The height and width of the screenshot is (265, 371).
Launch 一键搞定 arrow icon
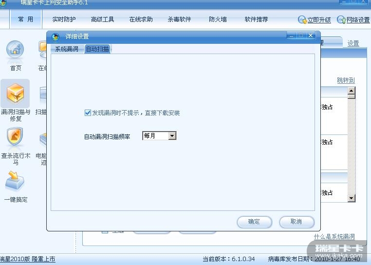pyautogui.click(x=15, y=181)
